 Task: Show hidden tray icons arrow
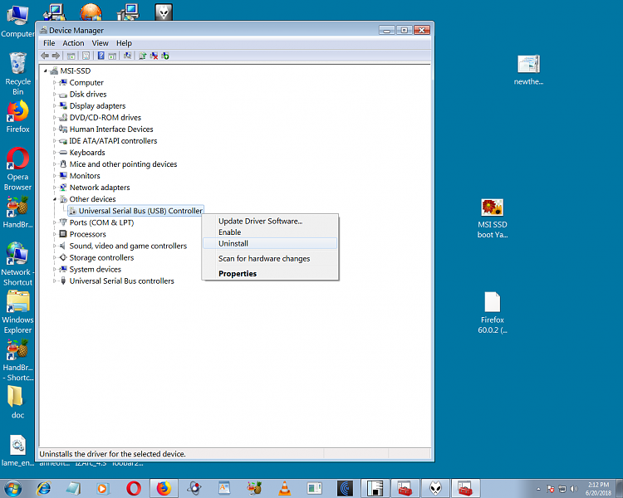538,489
